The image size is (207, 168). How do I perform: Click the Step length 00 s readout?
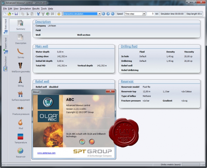click(x=194, y=14)
